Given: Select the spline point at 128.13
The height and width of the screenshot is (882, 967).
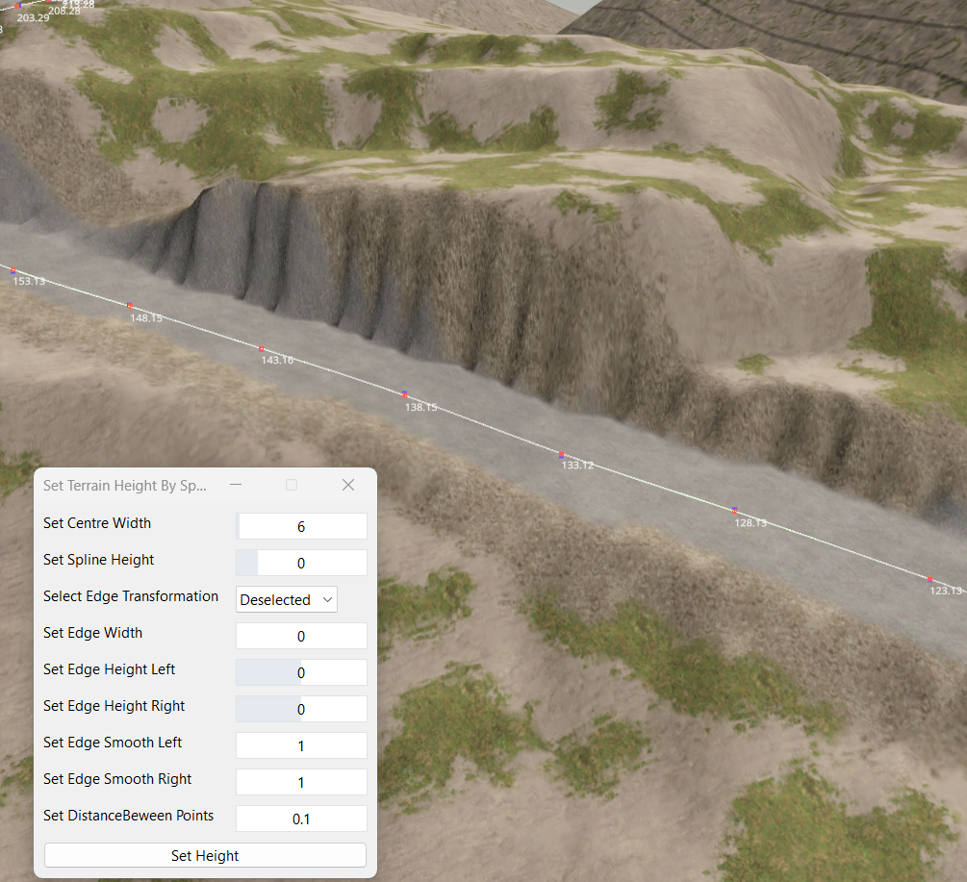Looking at the screenshot, I should 734,510.
